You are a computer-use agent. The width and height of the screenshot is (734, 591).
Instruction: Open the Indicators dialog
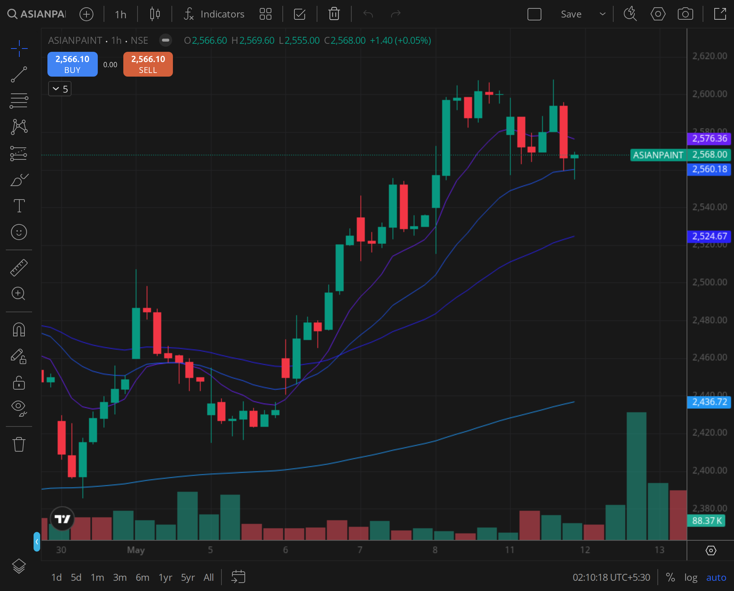click(214, 14)
